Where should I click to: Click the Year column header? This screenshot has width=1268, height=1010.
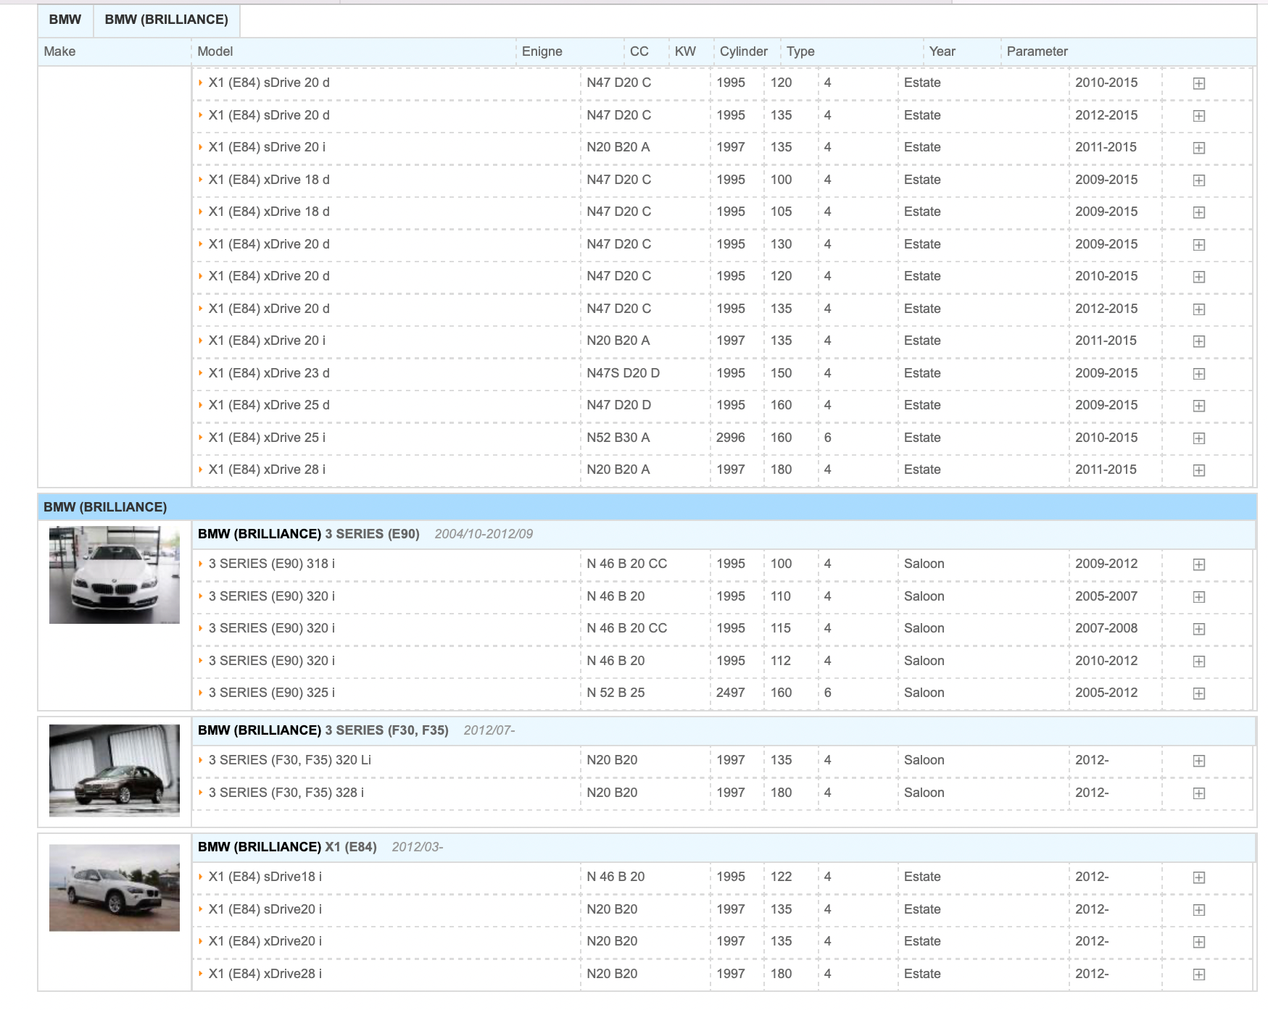(942, 51)
